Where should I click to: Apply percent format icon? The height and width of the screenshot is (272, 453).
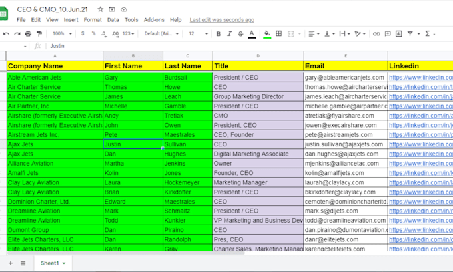point(93,33)
